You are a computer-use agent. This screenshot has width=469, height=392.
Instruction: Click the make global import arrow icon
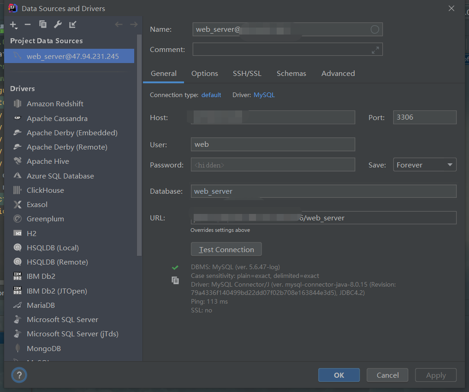[x=73, y=24]
